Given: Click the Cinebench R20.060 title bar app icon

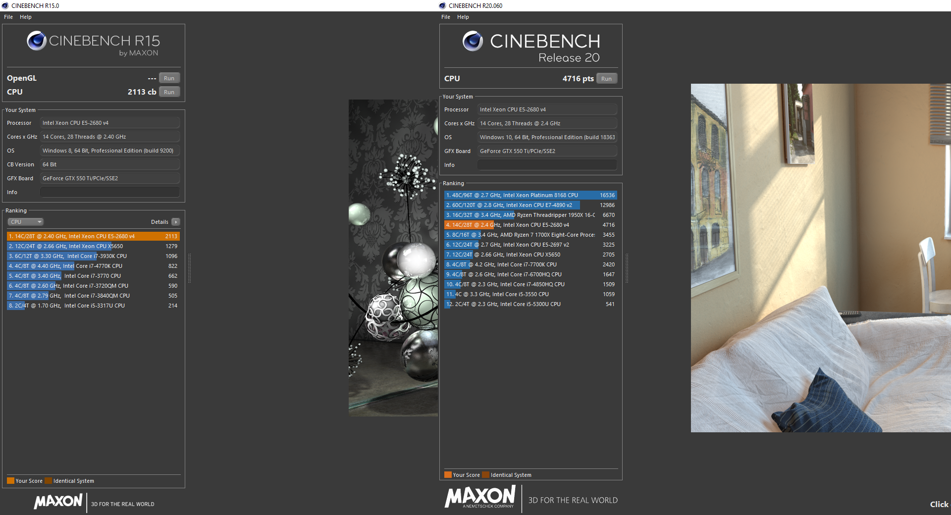Looking at the screenshot, I should 442,5.
